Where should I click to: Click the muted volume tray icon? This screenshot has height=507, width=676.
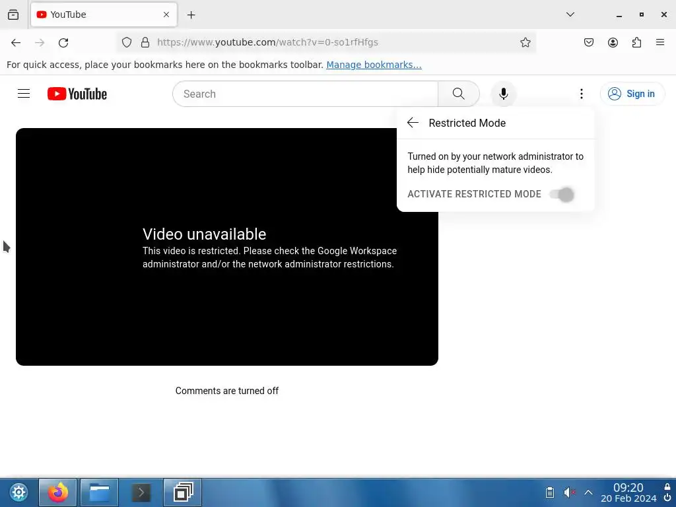(569, 492)
